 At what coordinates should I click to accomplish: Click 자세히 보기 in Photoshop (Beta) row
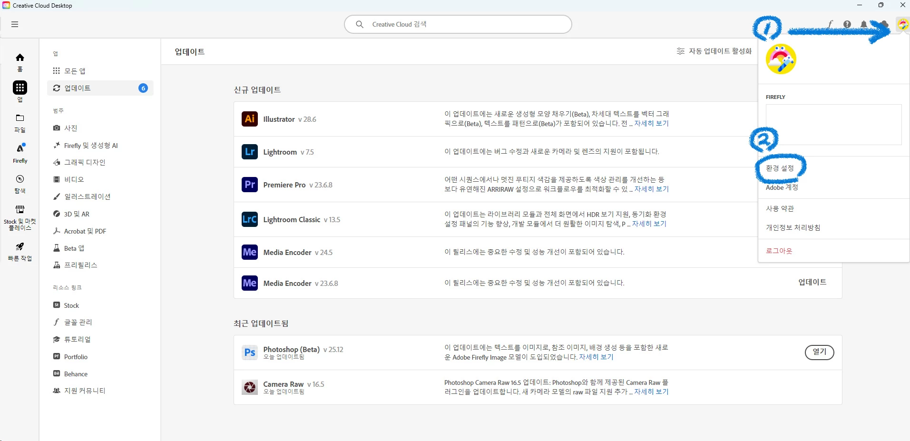tap(596, 357)
